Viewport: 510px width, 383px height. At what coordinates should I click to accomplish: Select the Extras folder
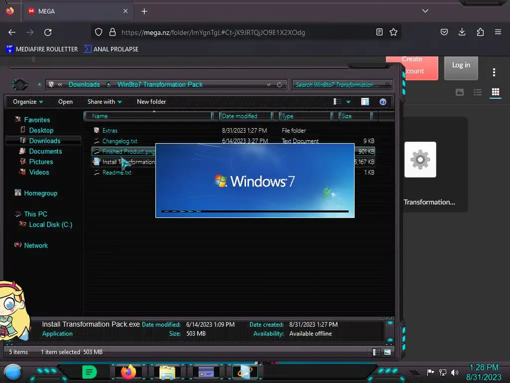click(110, 130)
